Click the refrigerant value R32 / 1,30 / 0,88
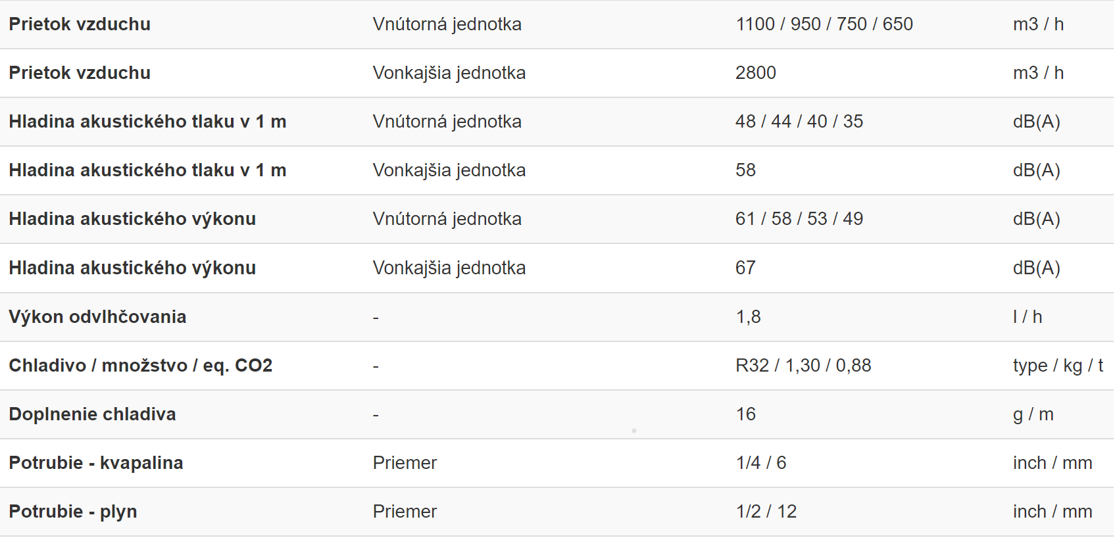The height and width of the screenshot is (538, 1117). click(803, 366)
